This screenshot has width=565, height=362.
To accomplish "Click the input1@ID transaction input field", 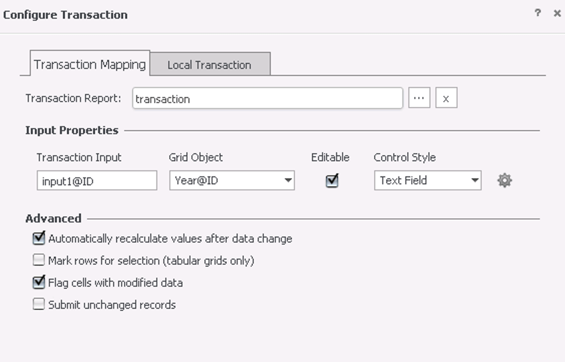I will pyautogui.click(x=97, y=181).
